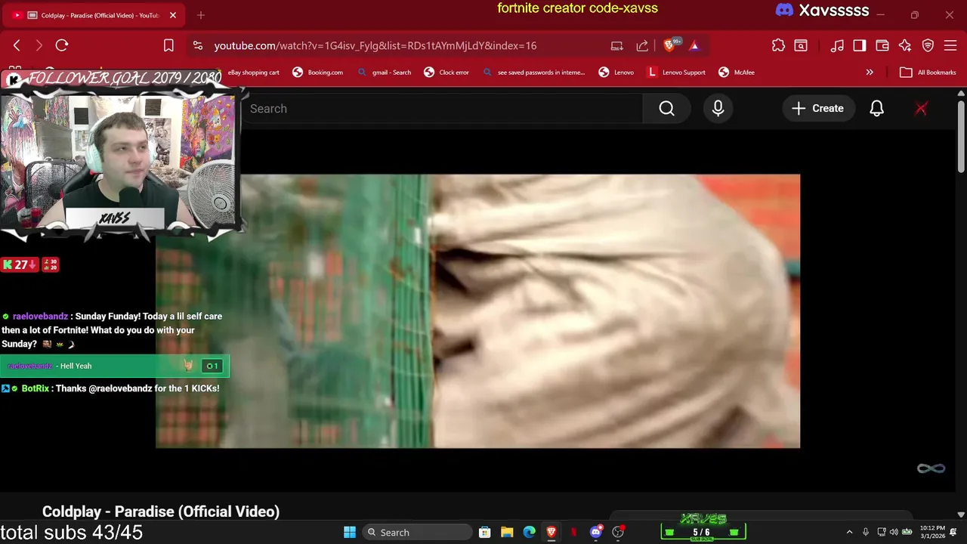
Task: Click the YouTube search magnifier button
Action: [x=666, y=109]
